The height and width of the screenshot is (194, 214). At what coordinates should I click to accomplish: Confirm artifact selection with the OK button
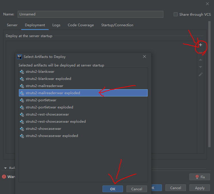tap(113, 189)
